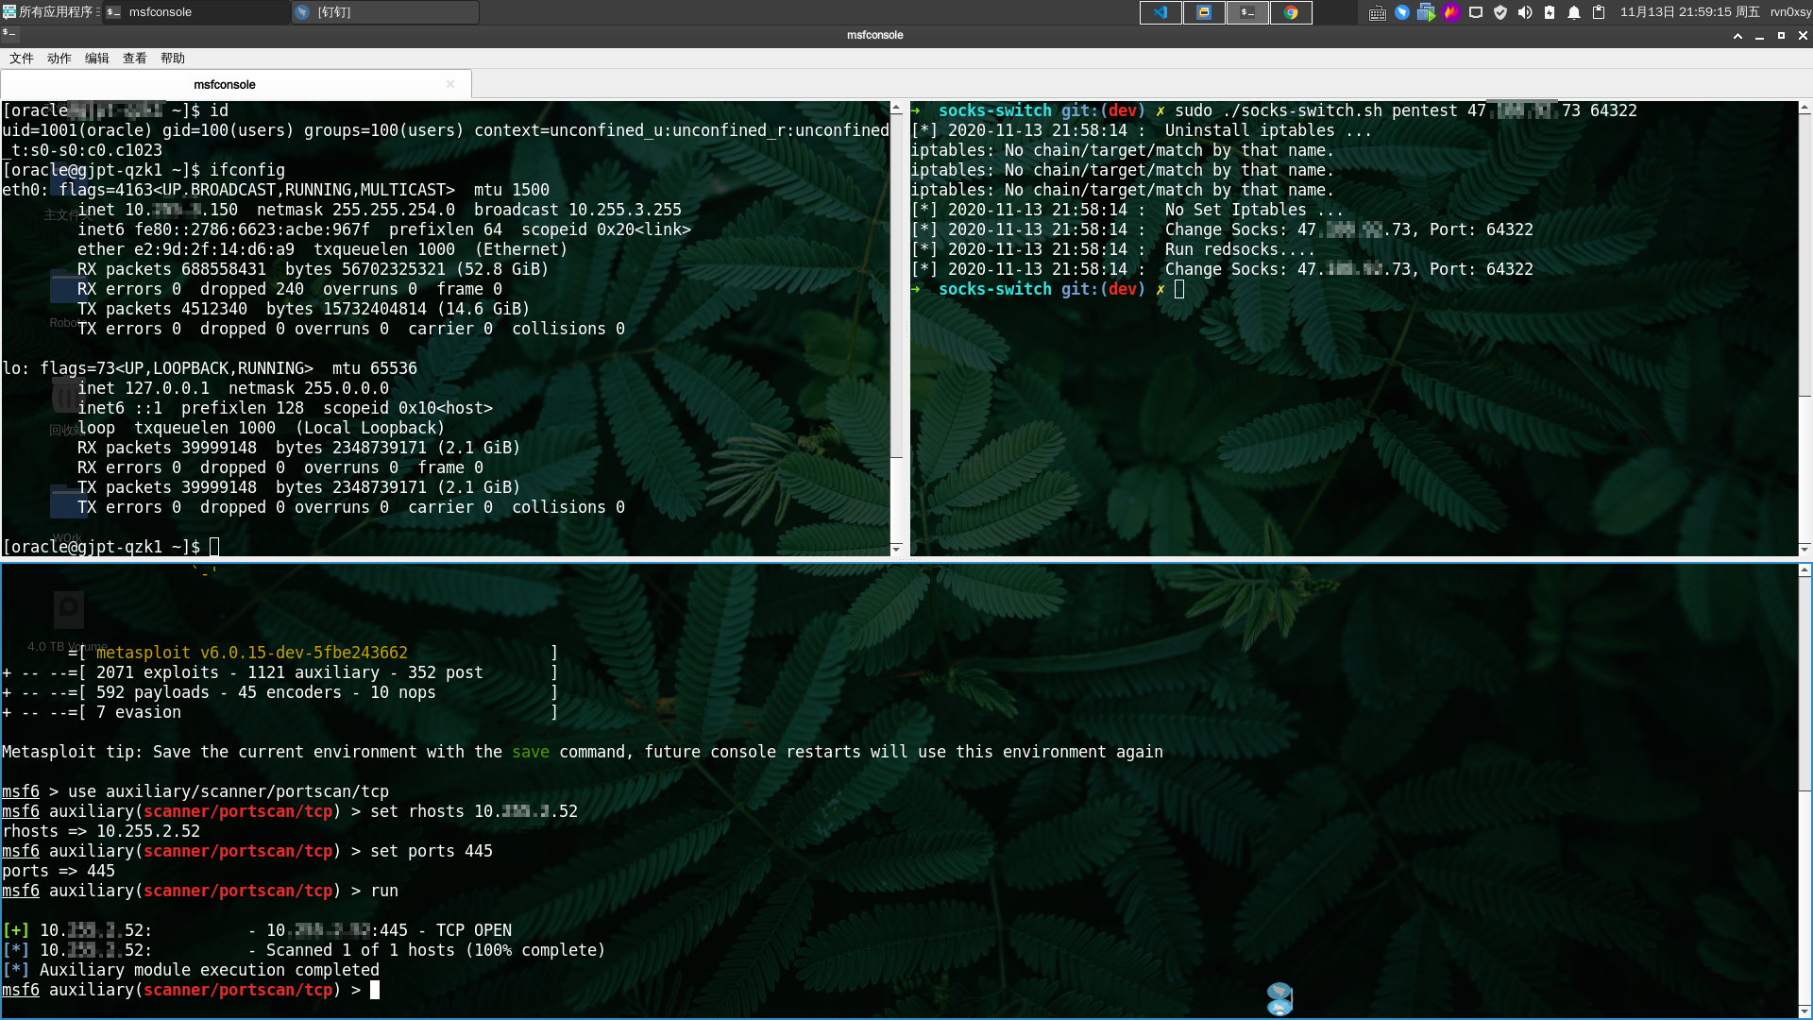Viewport: 1813px width, 1020px height.
Task: Open the rvn0xsy user menu
Action: [x=1790, y=12]
